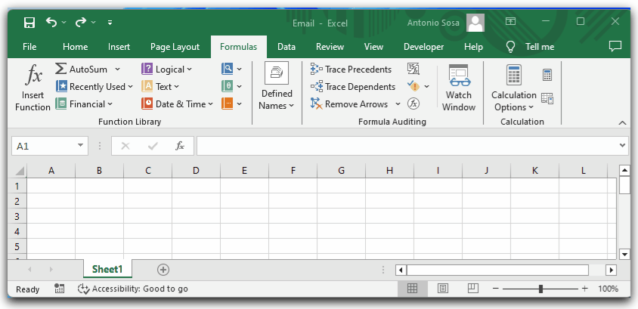638x309 pixels.
Task: Switch to Normal view icon
Action: point(412,289)
